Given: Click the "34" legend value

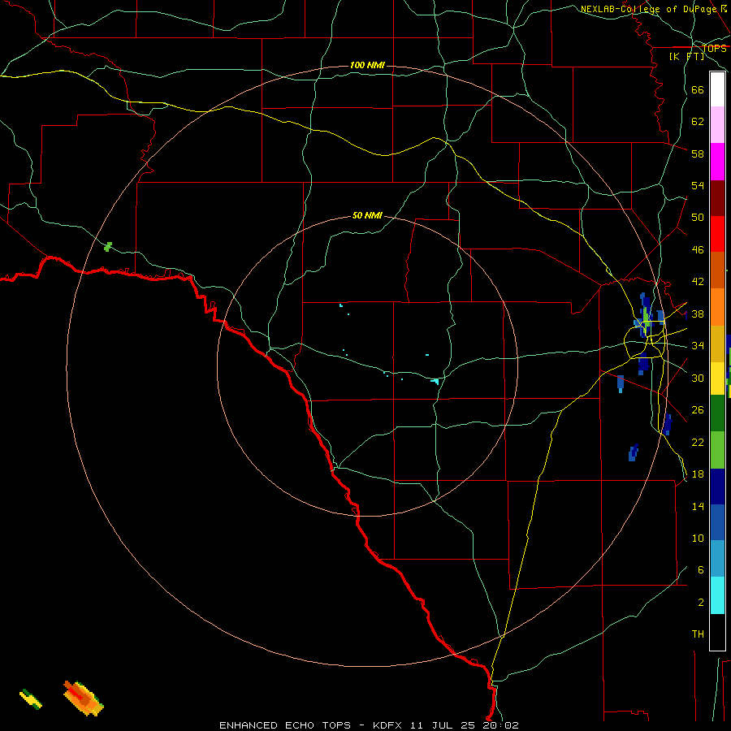Looking at the screenshot, I should click(x=698, y=346).
